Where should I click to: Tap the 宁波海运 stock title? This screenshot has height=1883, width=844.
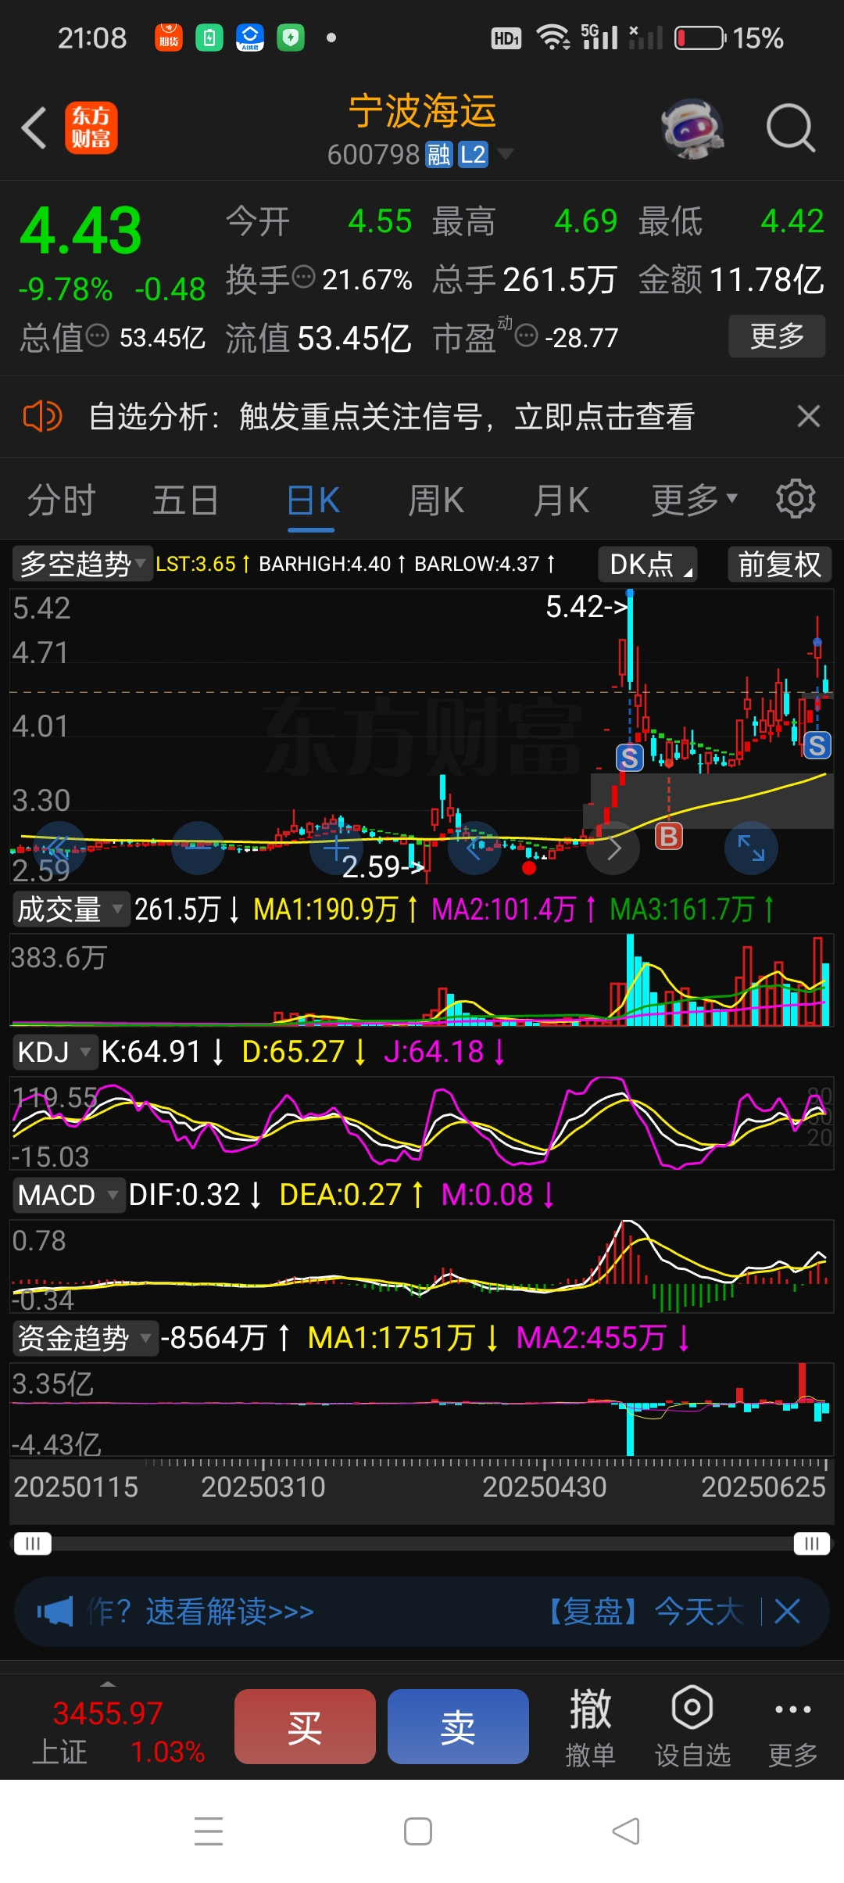tap(422, 110)
